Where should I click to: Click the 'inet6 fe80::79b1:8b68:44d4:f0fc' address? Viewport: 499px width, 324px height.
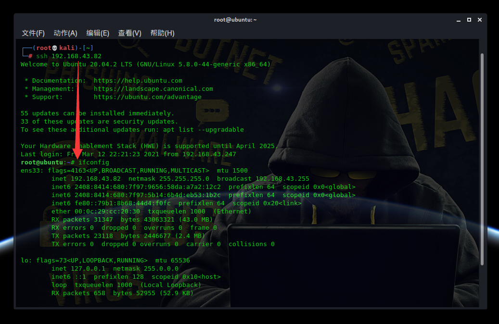click(x=111, y=203)
